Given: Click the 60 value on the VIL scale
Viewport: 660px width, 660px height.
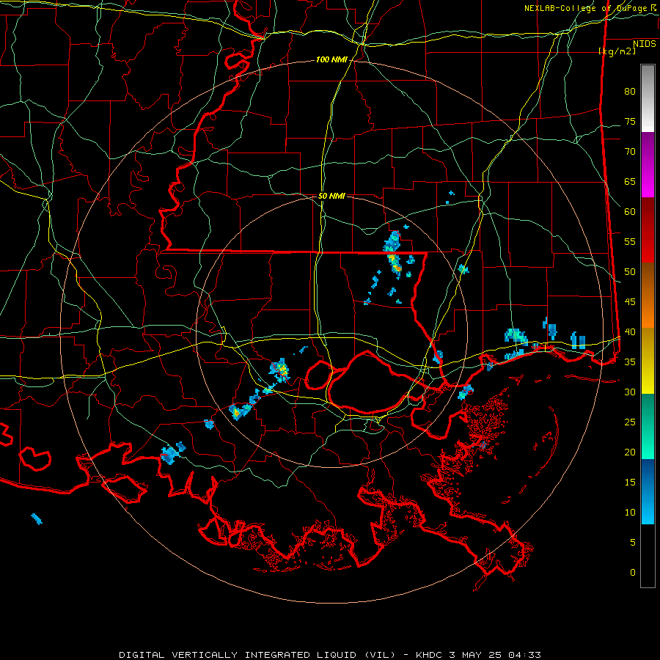Looking at the screenshot, I should click(630, 212).
